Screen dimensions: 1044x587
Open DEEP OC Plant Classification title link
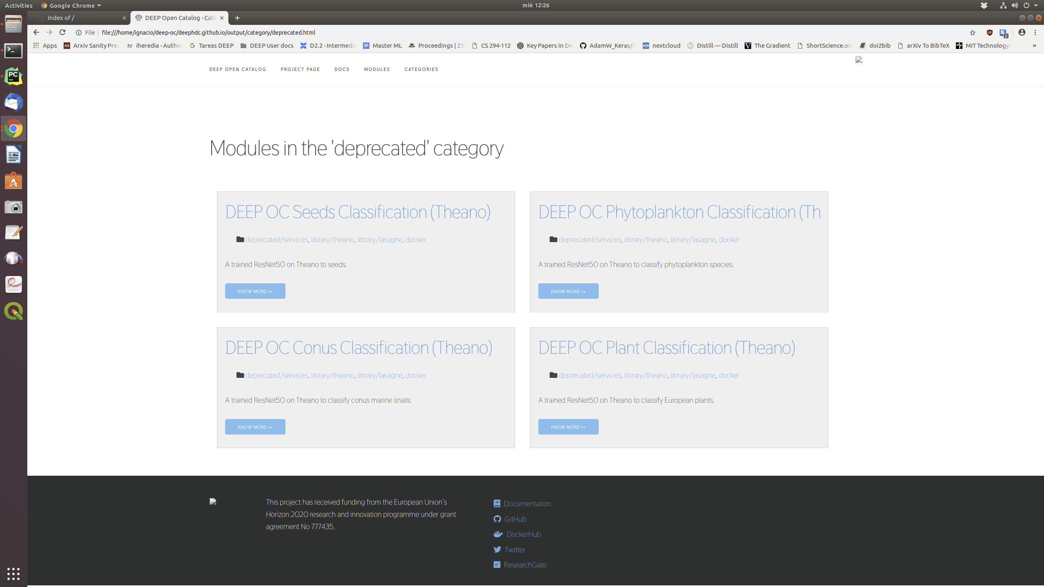667,348
